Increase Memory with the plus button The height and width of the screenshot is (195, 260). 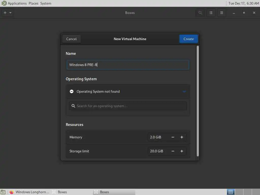[182, 137]
